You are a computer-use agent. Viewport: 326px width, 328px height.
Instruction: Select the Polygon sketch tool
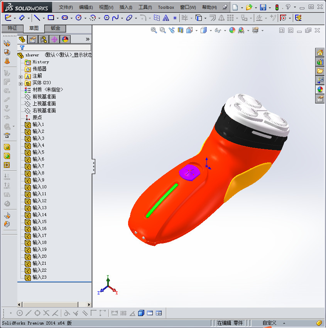106,18
